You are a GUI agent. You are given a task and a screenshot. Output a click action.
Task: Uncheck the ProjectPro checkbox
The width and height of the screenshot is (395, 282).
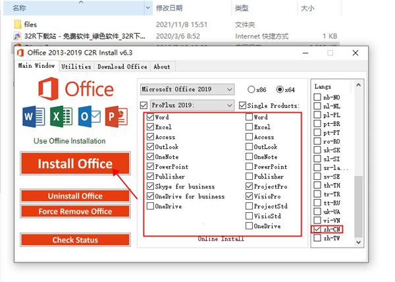(x=249, y=186)
